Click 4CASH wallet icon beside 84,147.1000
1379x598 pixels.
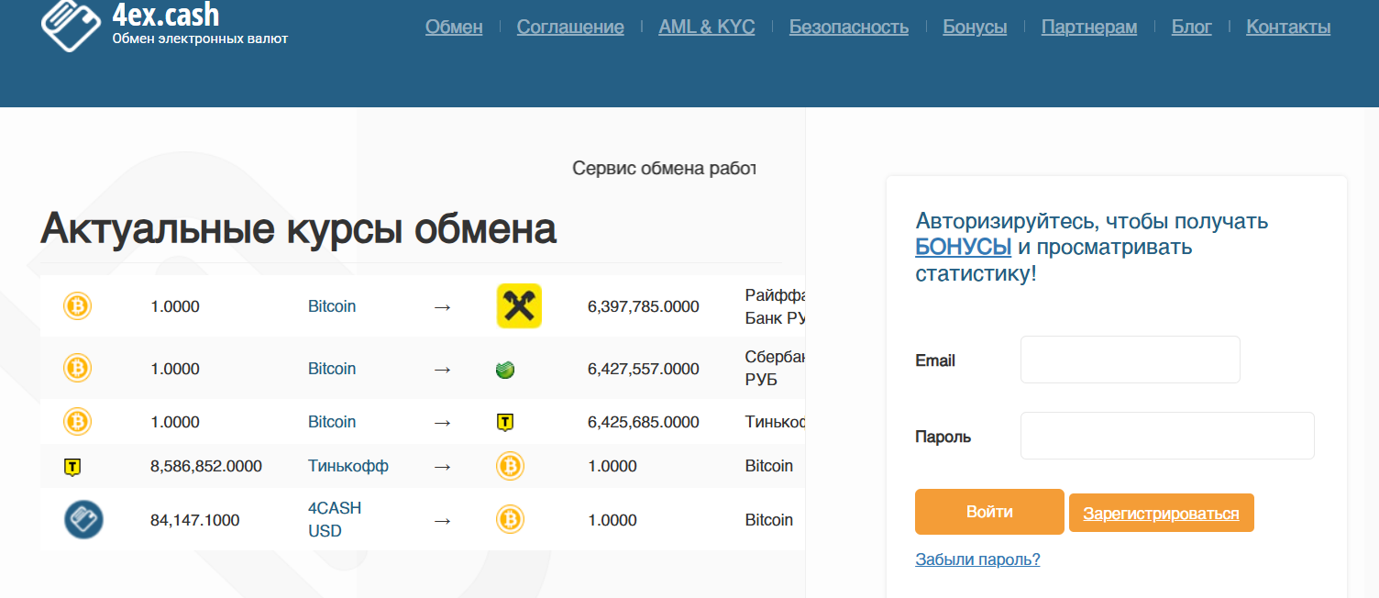click(x=83, y=519)
